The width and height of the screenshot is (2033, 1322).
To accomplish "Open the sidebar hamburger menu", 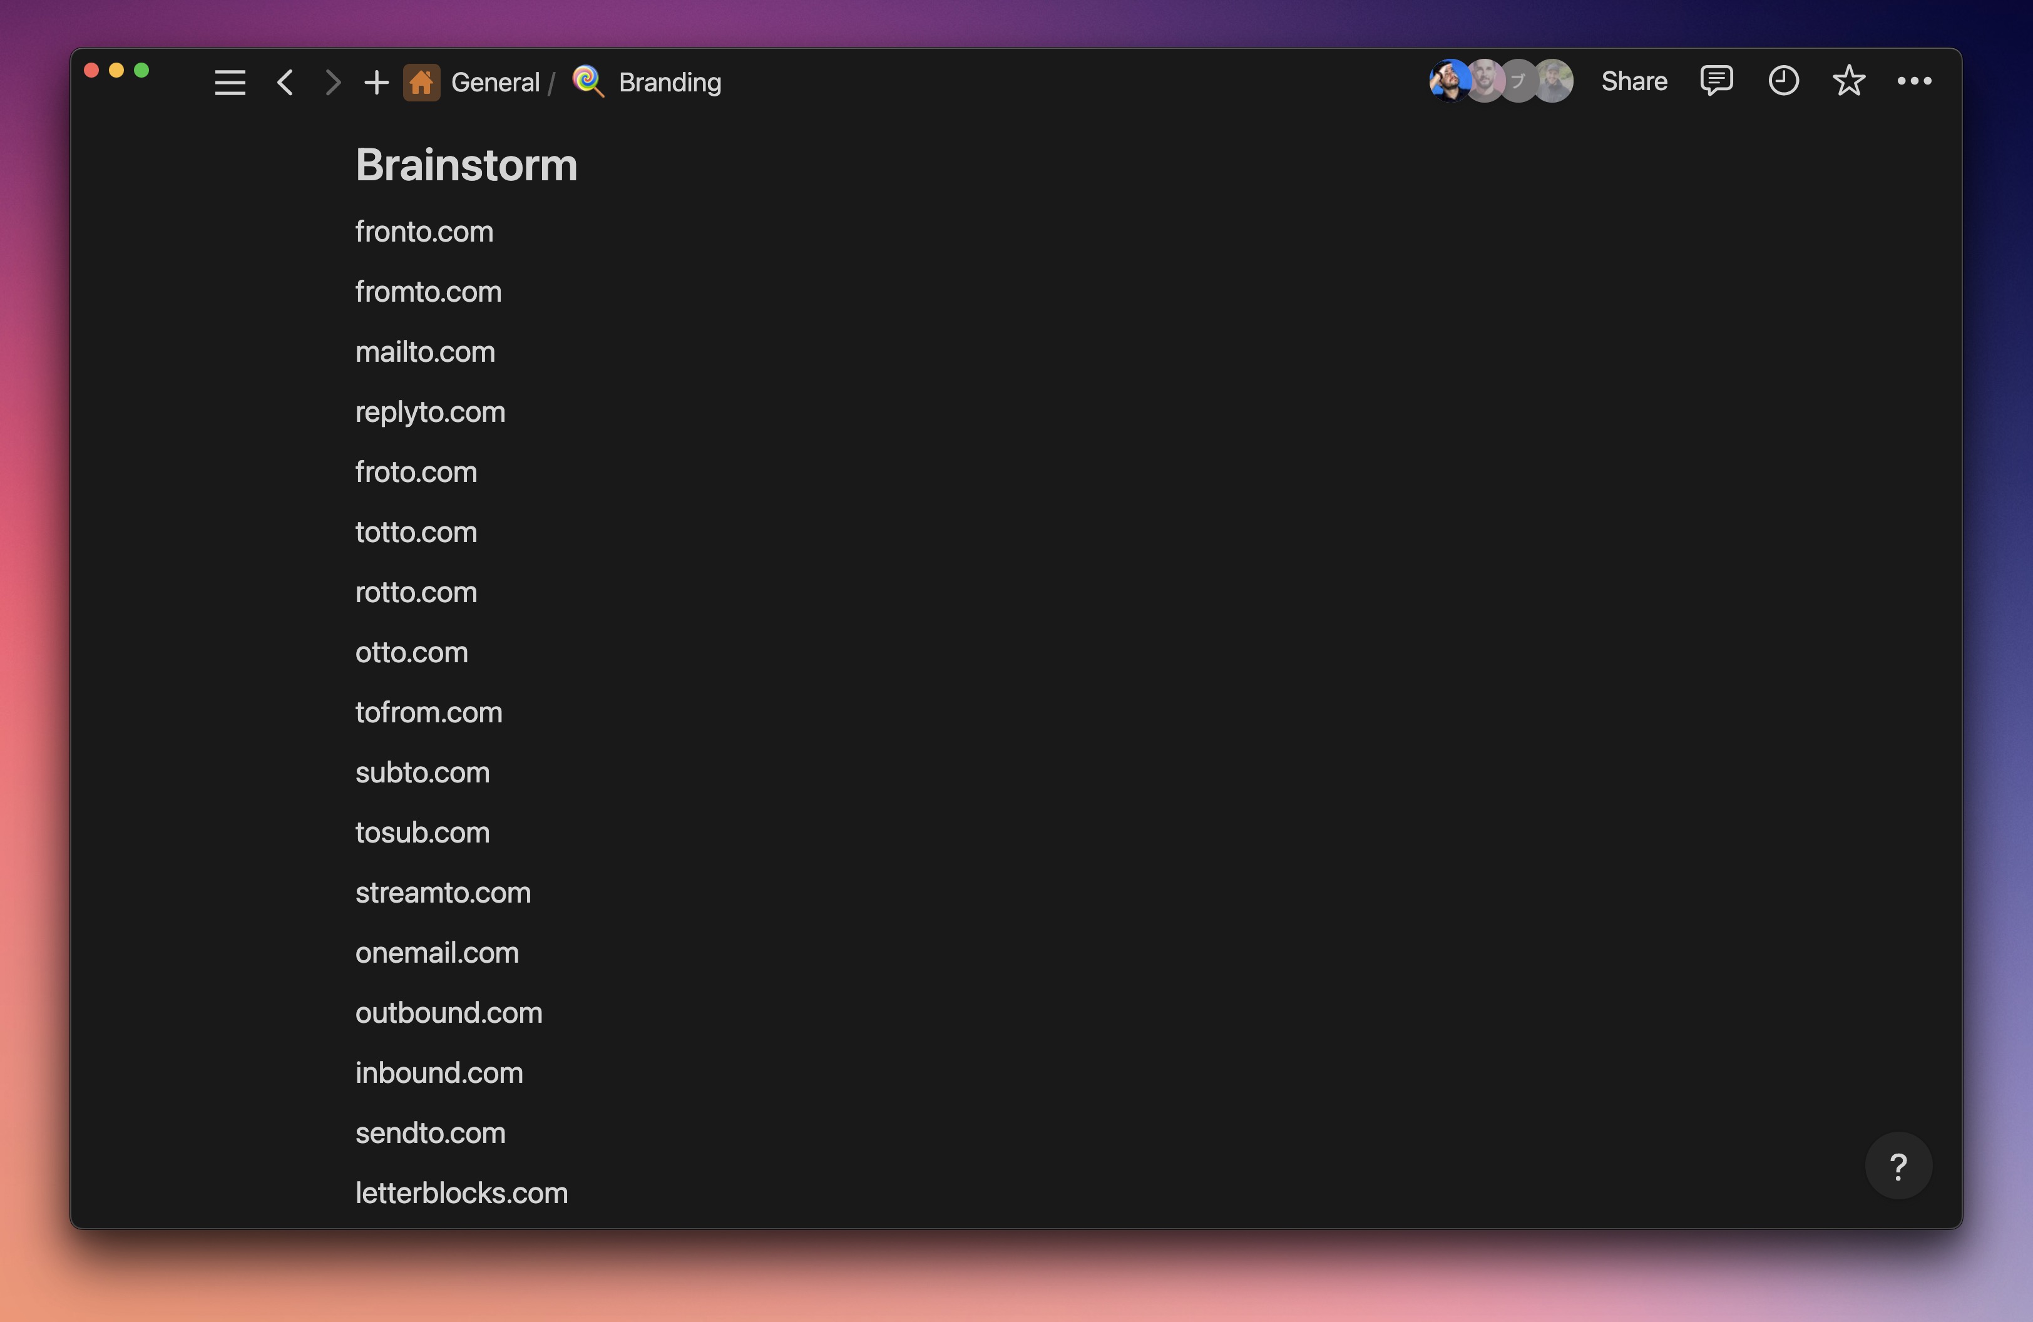I will 230,82.
